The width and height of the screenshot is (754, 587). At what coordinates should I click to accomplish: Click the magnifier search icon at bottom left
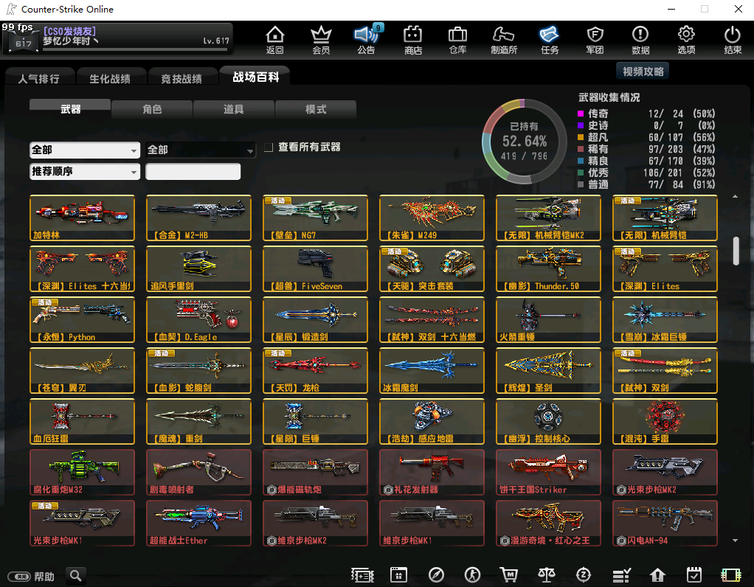coord(75,575)
